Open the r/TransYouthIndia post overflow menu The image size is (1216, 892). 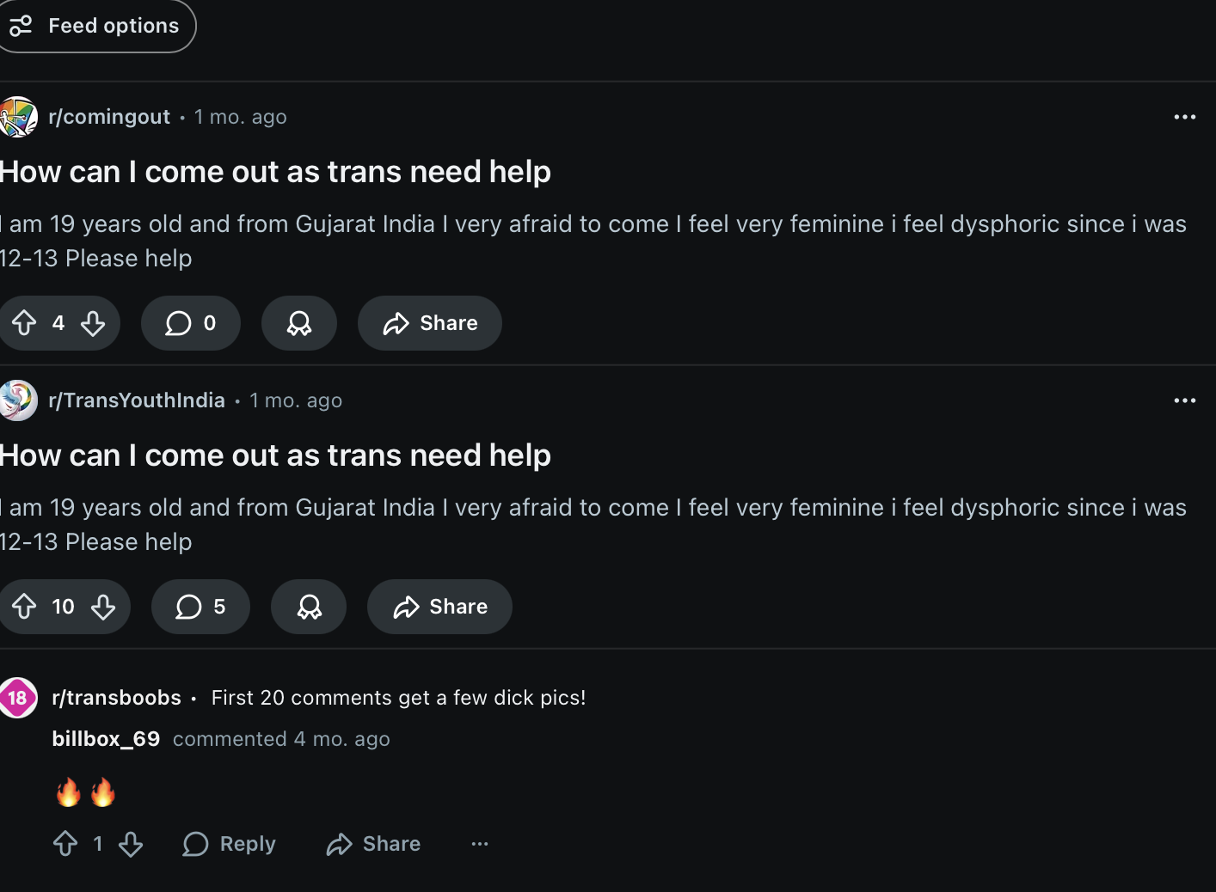(1184, 400)
